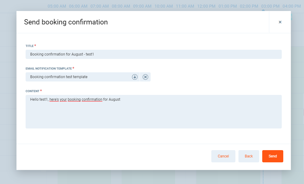Focus the Title input field
The width and height of the screenshot is (304, 184).
[x=153, y=54]
